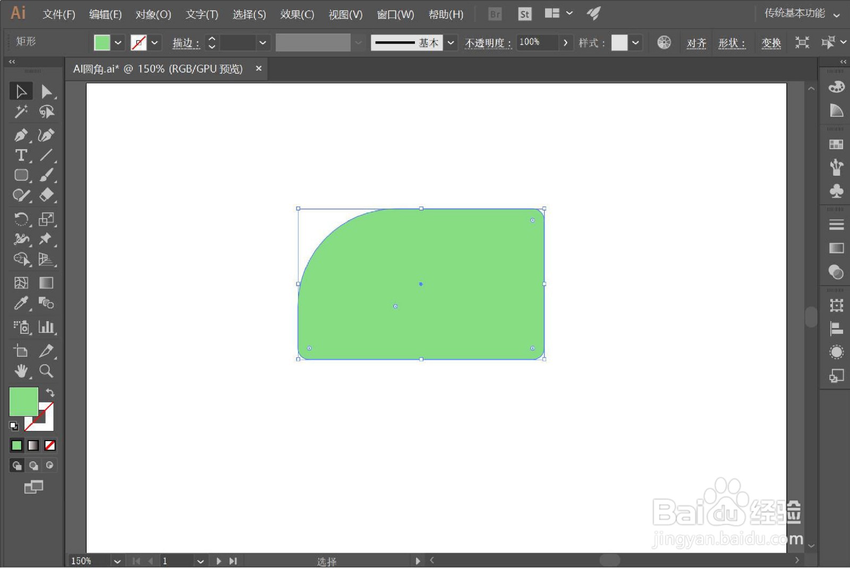Choose the Eraser tool
This screenshot has height=568, width=850.
coord(47,195)
